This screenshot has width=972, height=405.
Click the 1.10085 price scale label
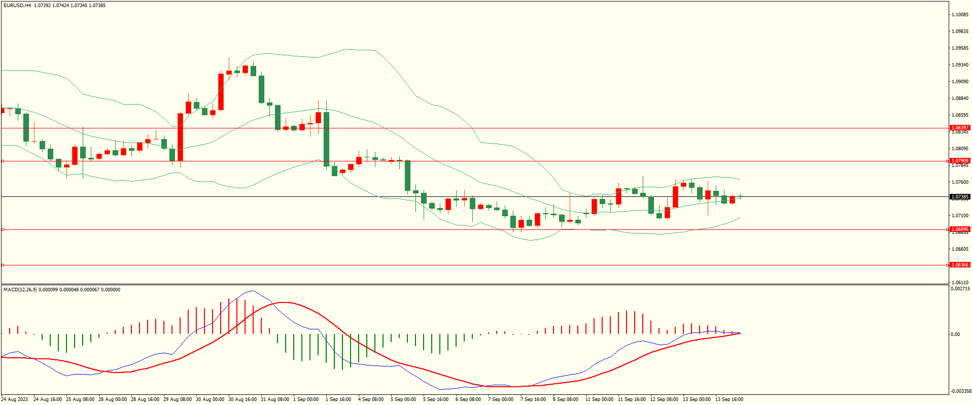[x=960, y=15]
